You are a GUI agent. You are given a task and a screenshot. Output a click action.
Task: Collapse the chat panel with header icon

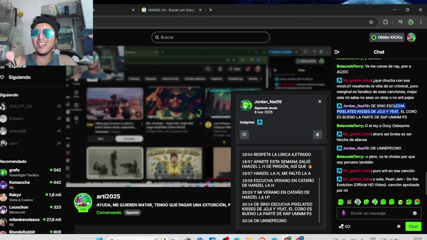coord(337,52)
